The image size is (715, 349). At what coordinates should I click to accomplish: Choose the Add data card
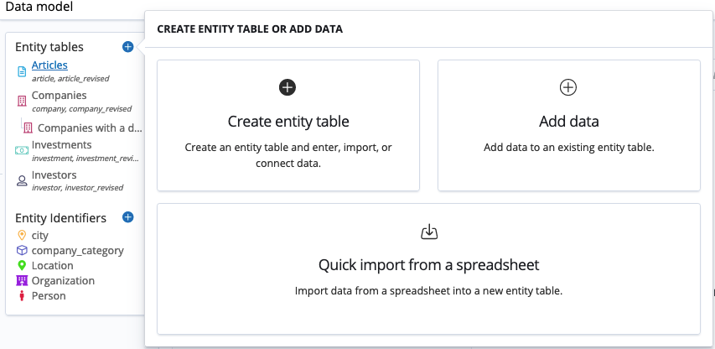(569, 126)
